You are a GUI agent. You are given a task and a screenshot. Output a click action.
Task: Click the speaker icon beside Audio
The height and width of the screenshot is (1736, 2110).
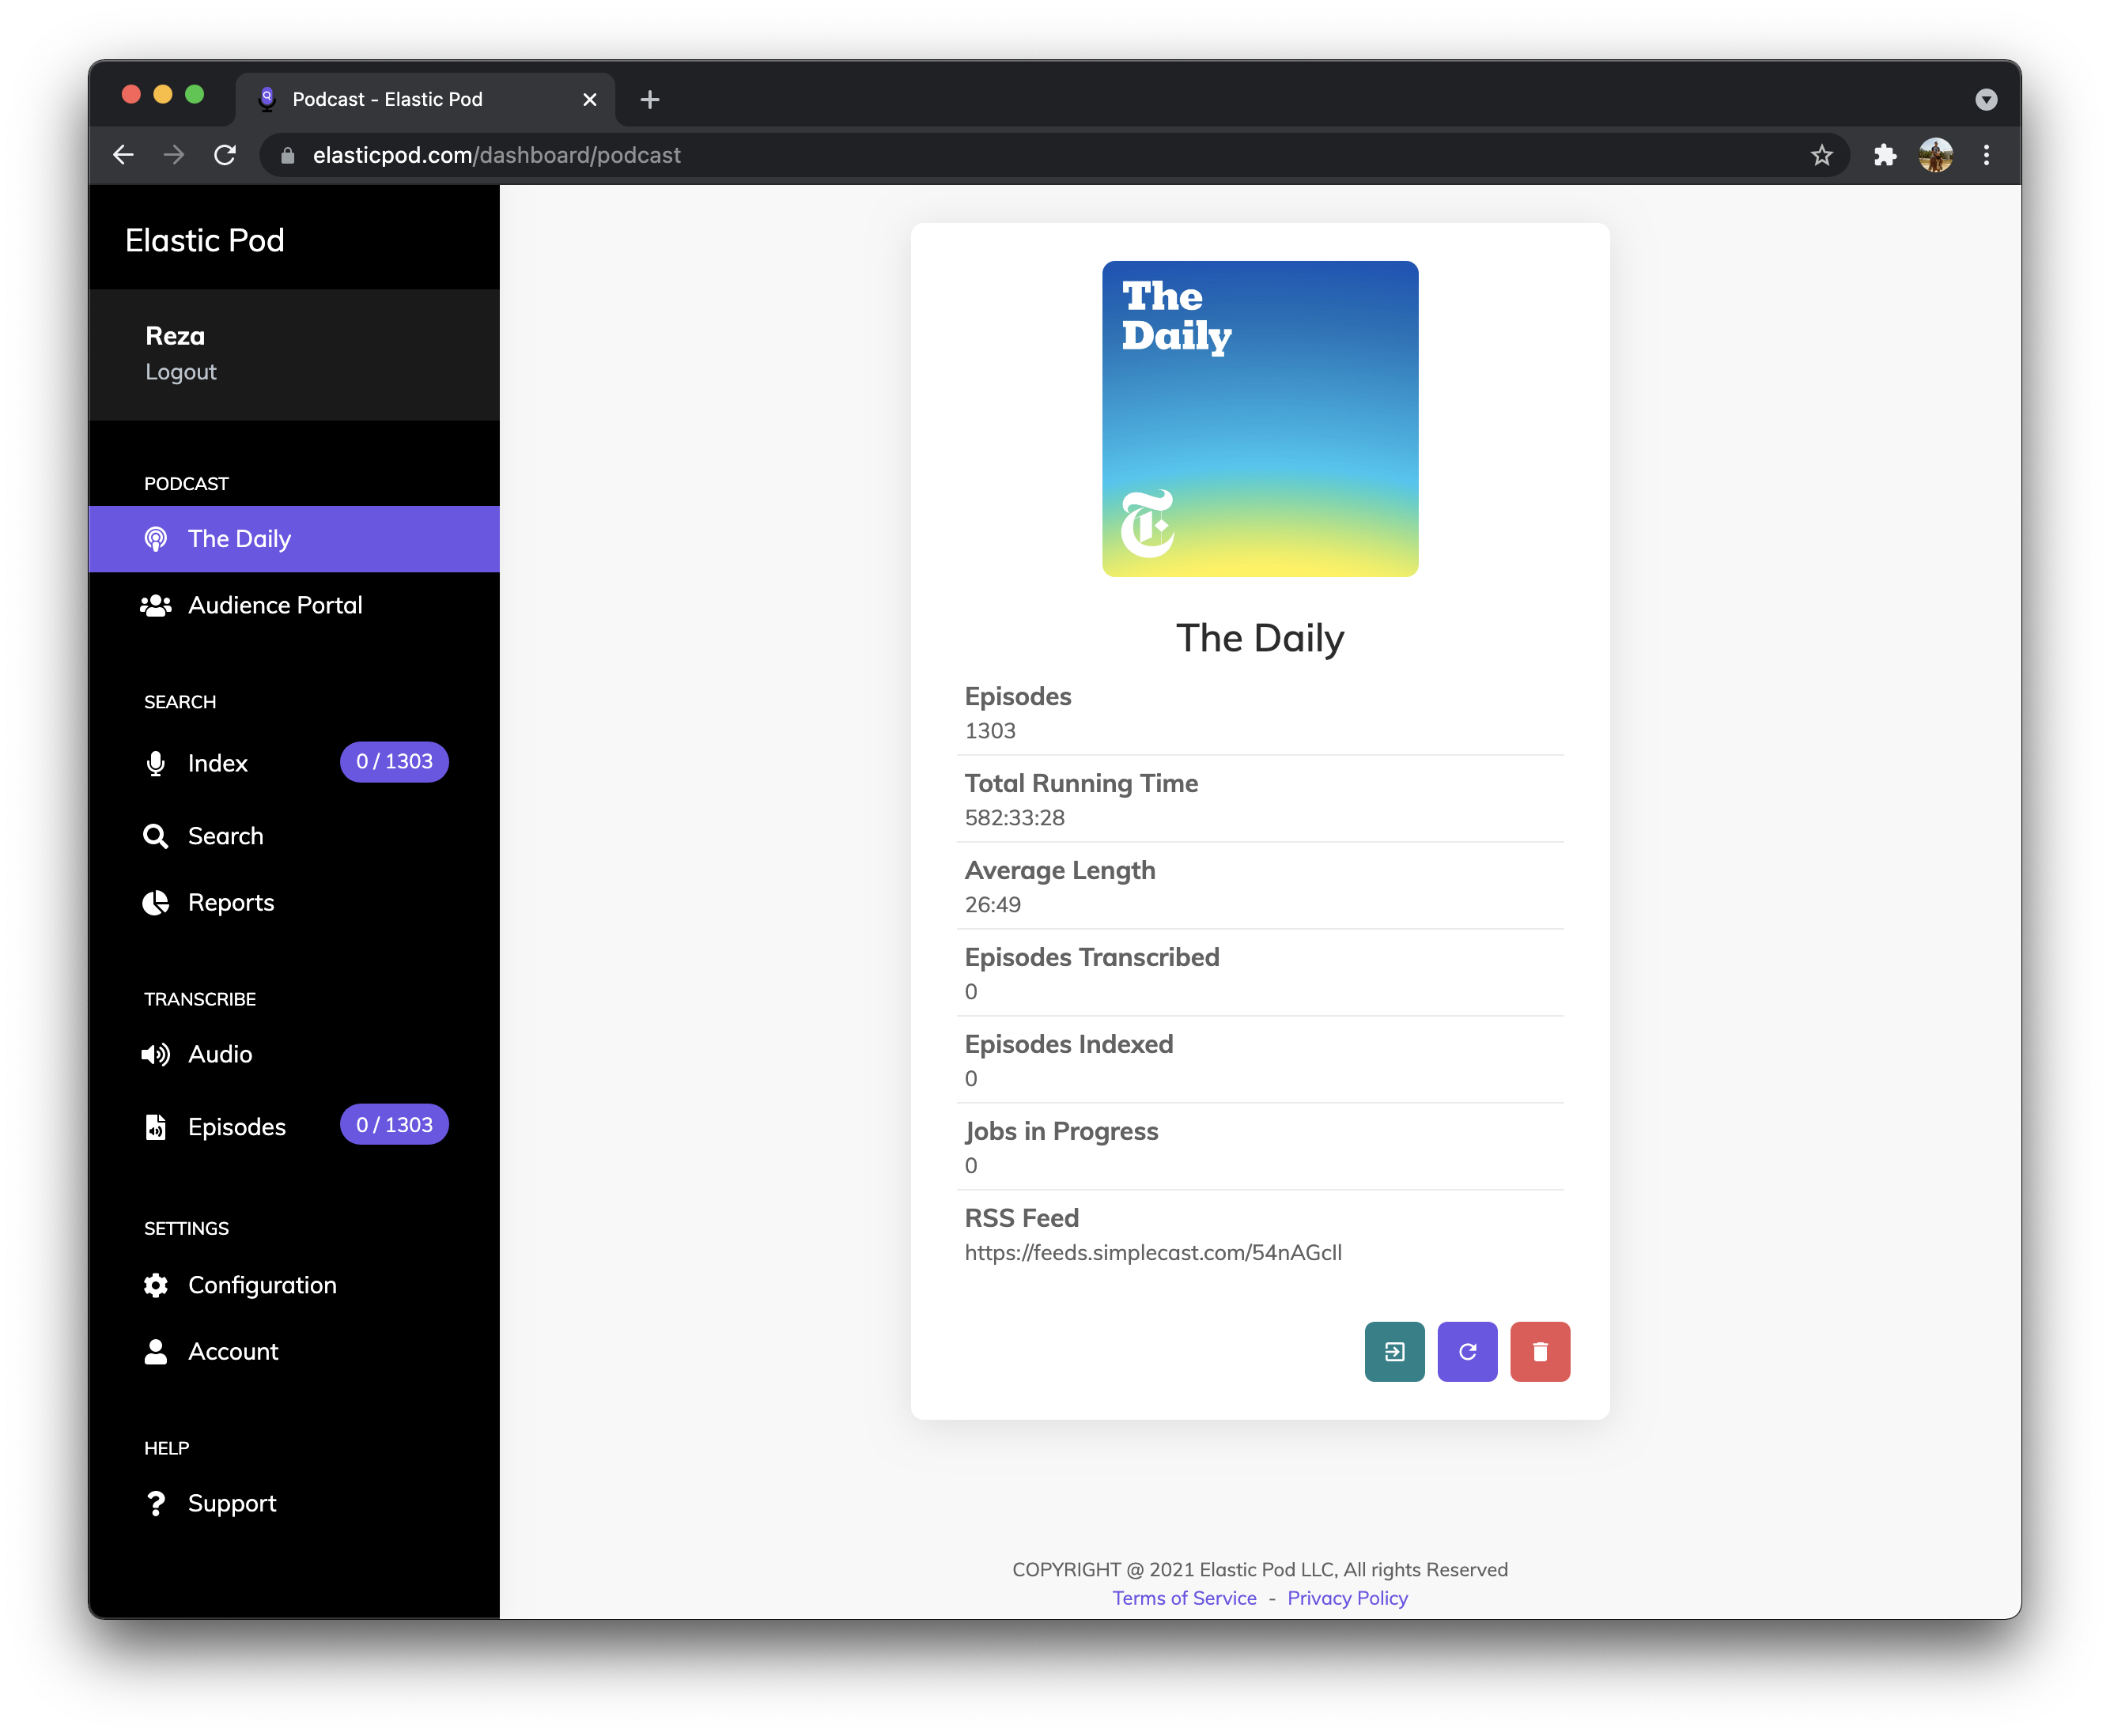point(155,1054)
